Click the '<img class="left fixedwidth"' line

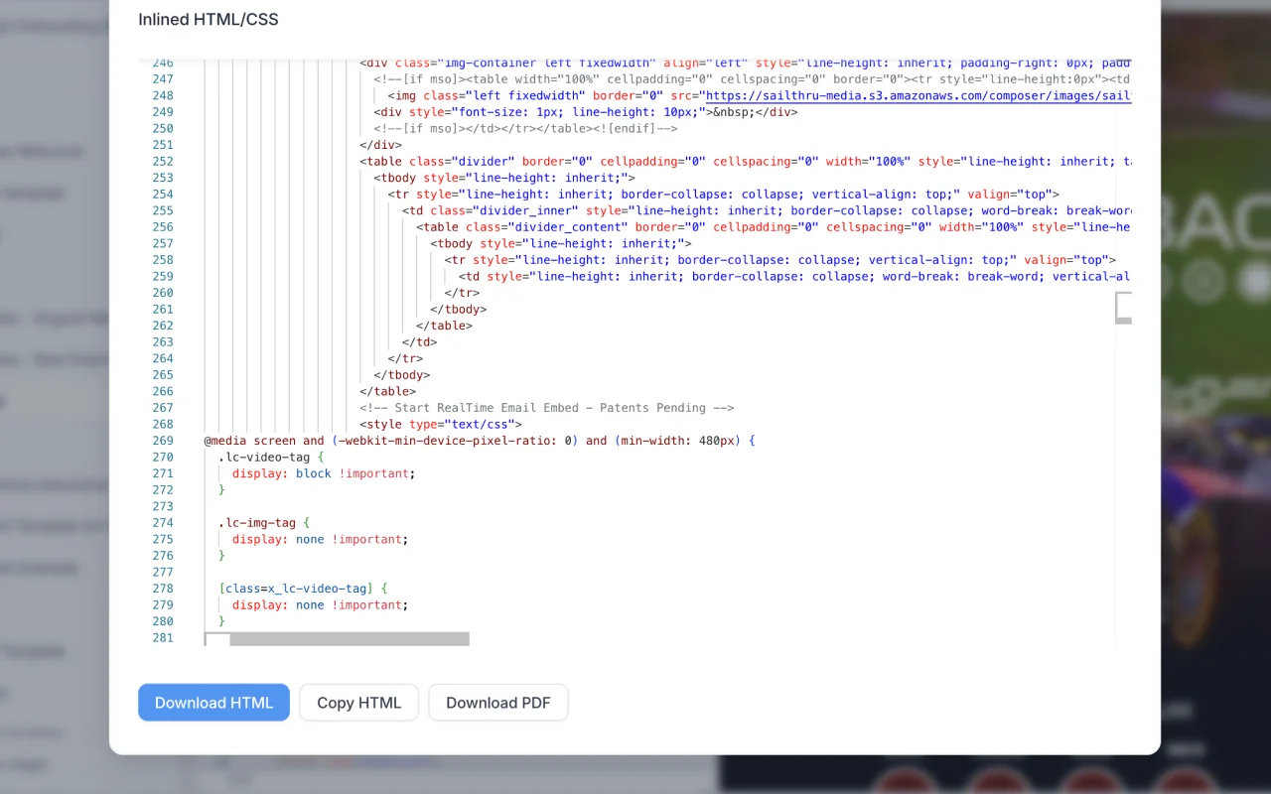pos(760,95)
